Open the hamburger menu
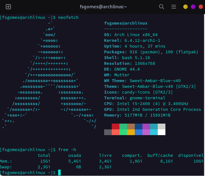Image resolution: width=205 pixels, height=176 pixels. [174, 7]
